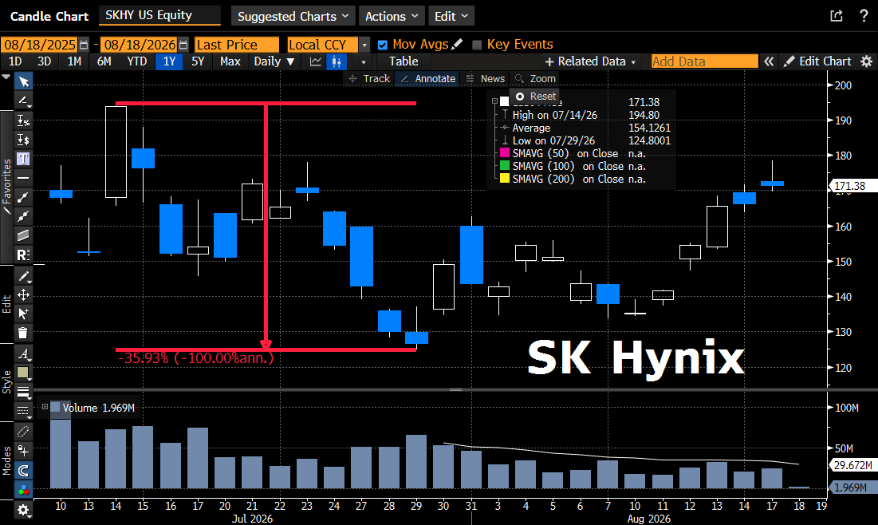Edit moving averages pencil icon
The width and height of the screenshot is (878, 525).
(x=457, y=44)
